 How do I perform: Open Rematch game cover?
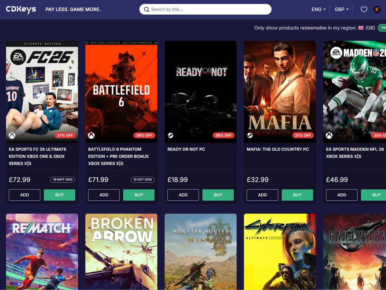pyautogui.click(x=42, y=252)
